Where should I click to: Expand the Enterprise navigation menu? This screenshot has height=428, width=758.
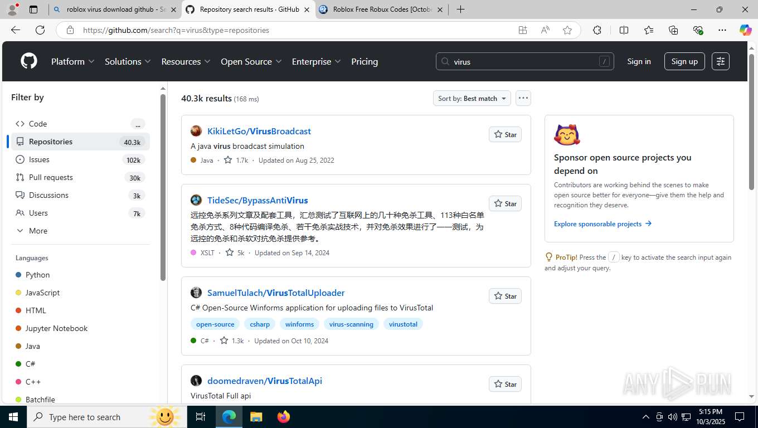(x=316, y=61)
